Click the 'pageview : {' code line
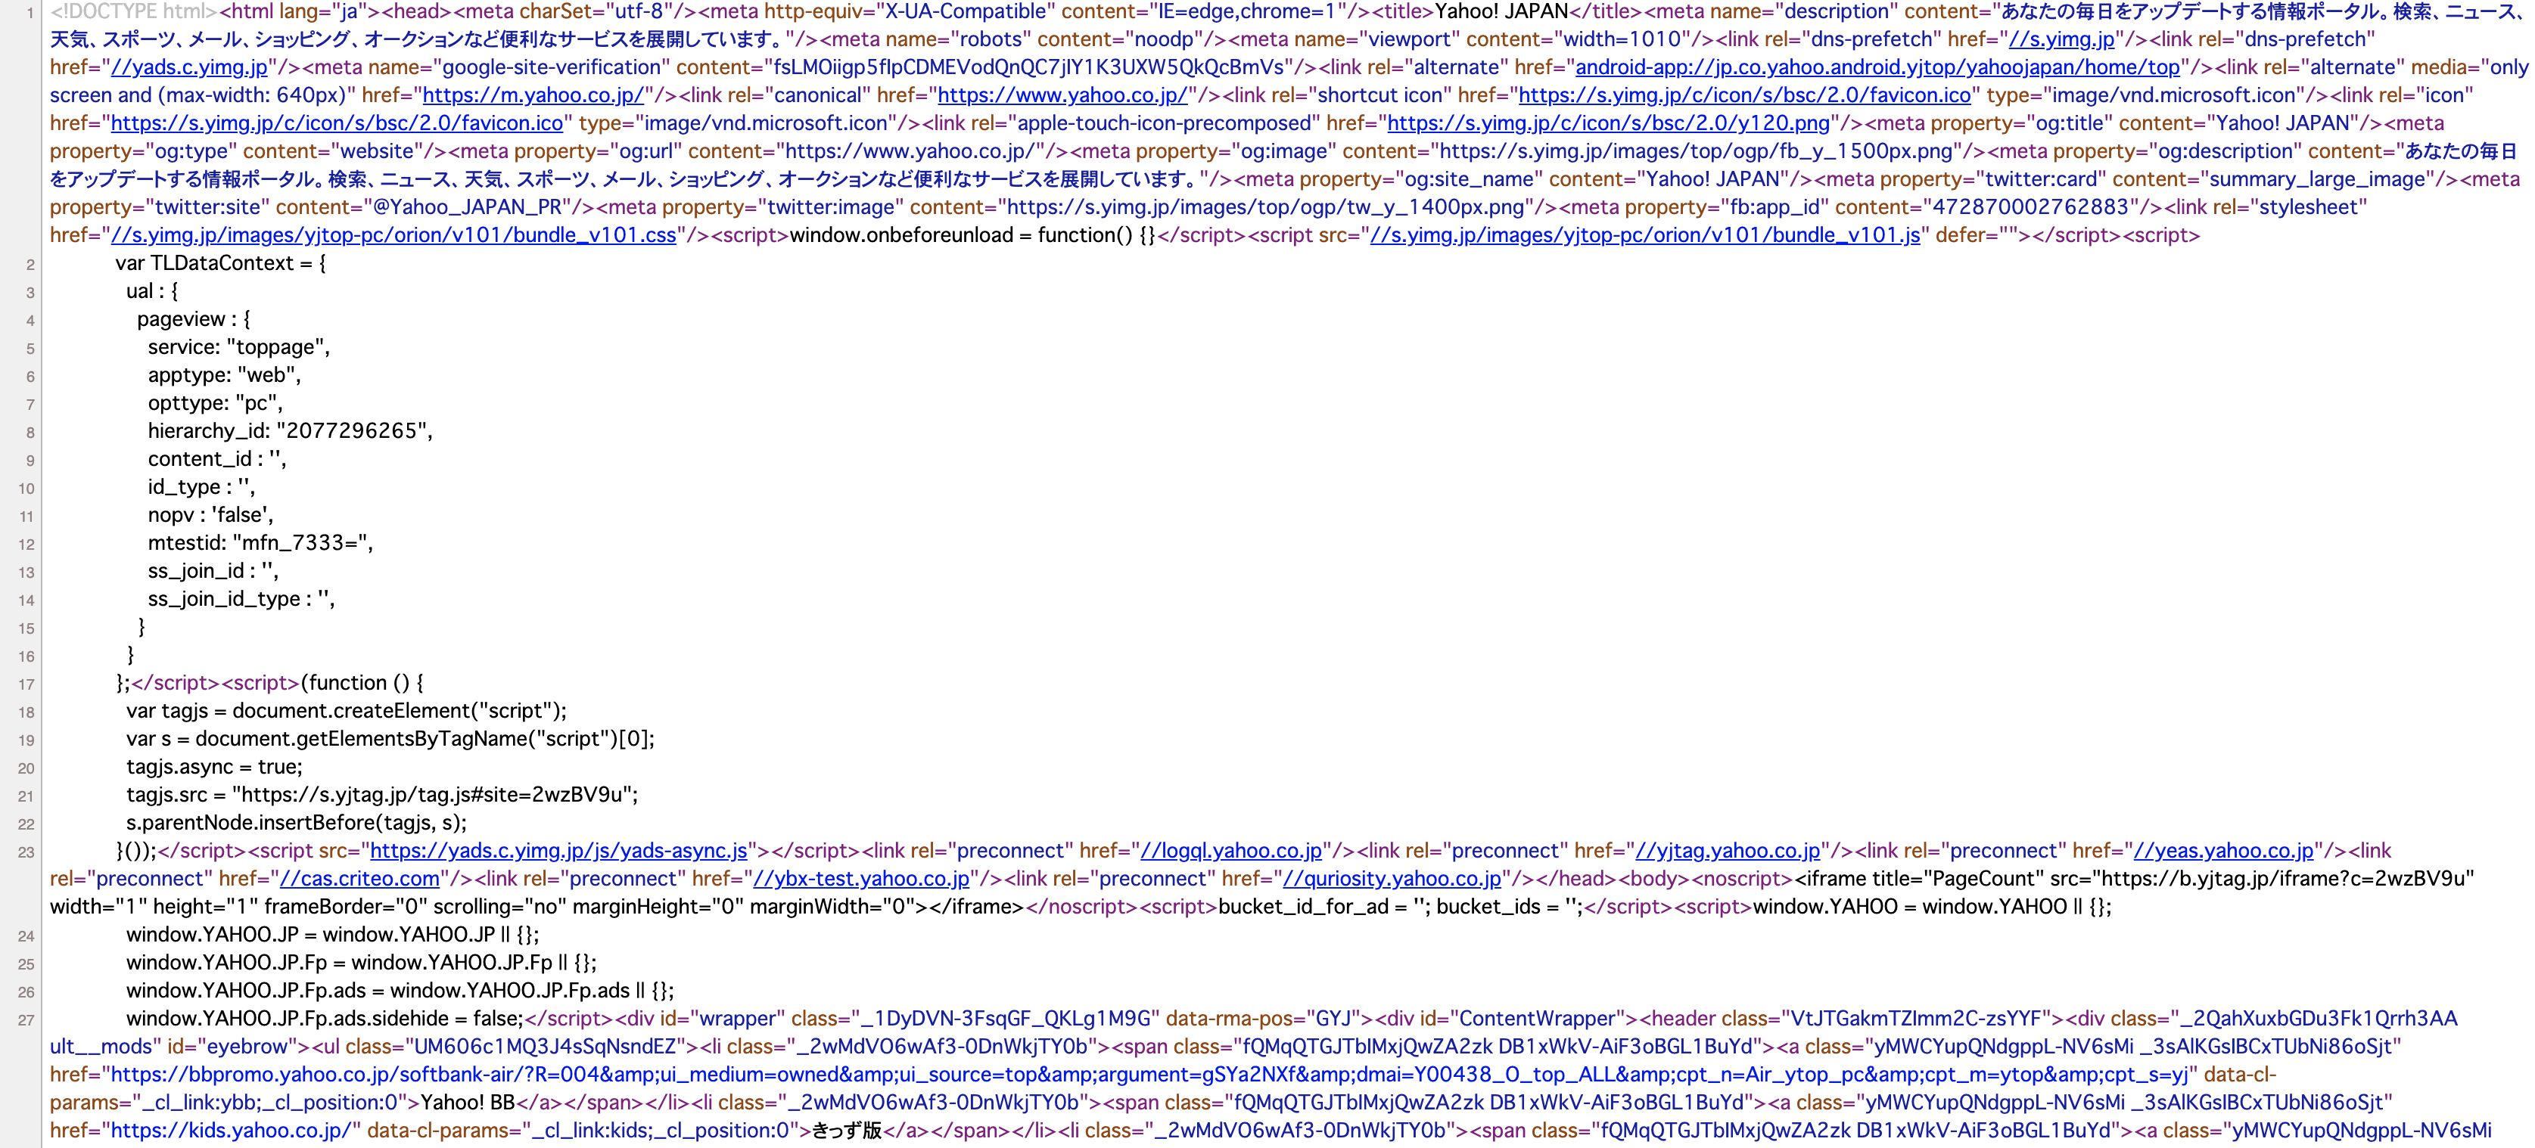 (194, 320)
